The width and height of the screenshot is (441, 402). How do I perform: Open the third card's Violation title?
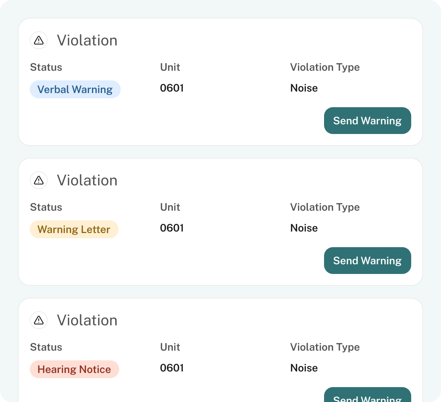87,320
